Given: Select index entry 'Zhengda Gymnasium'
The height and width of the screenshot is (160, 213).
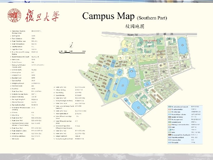Looking at the screenshot, I should pyautogui.click(x=18, y=83).
